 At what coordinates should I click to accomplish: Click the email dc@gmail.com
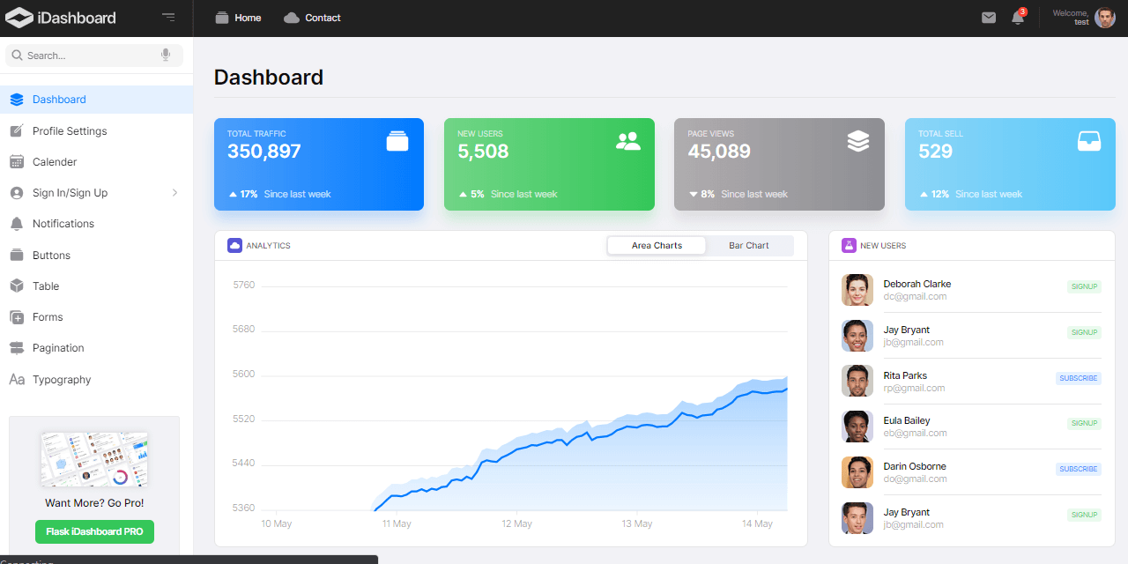point(915,297)
